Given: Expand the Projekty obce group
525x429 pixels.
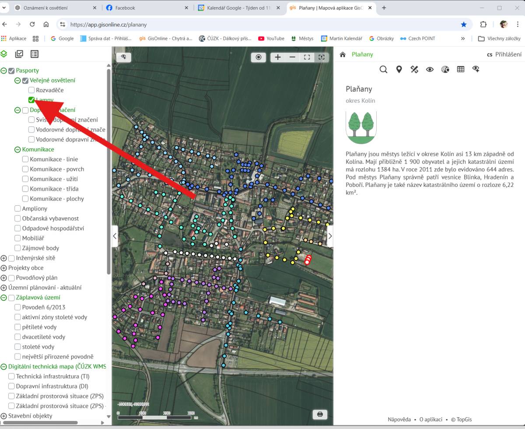Looking at the screenshot, I should [x=4, y=268].
